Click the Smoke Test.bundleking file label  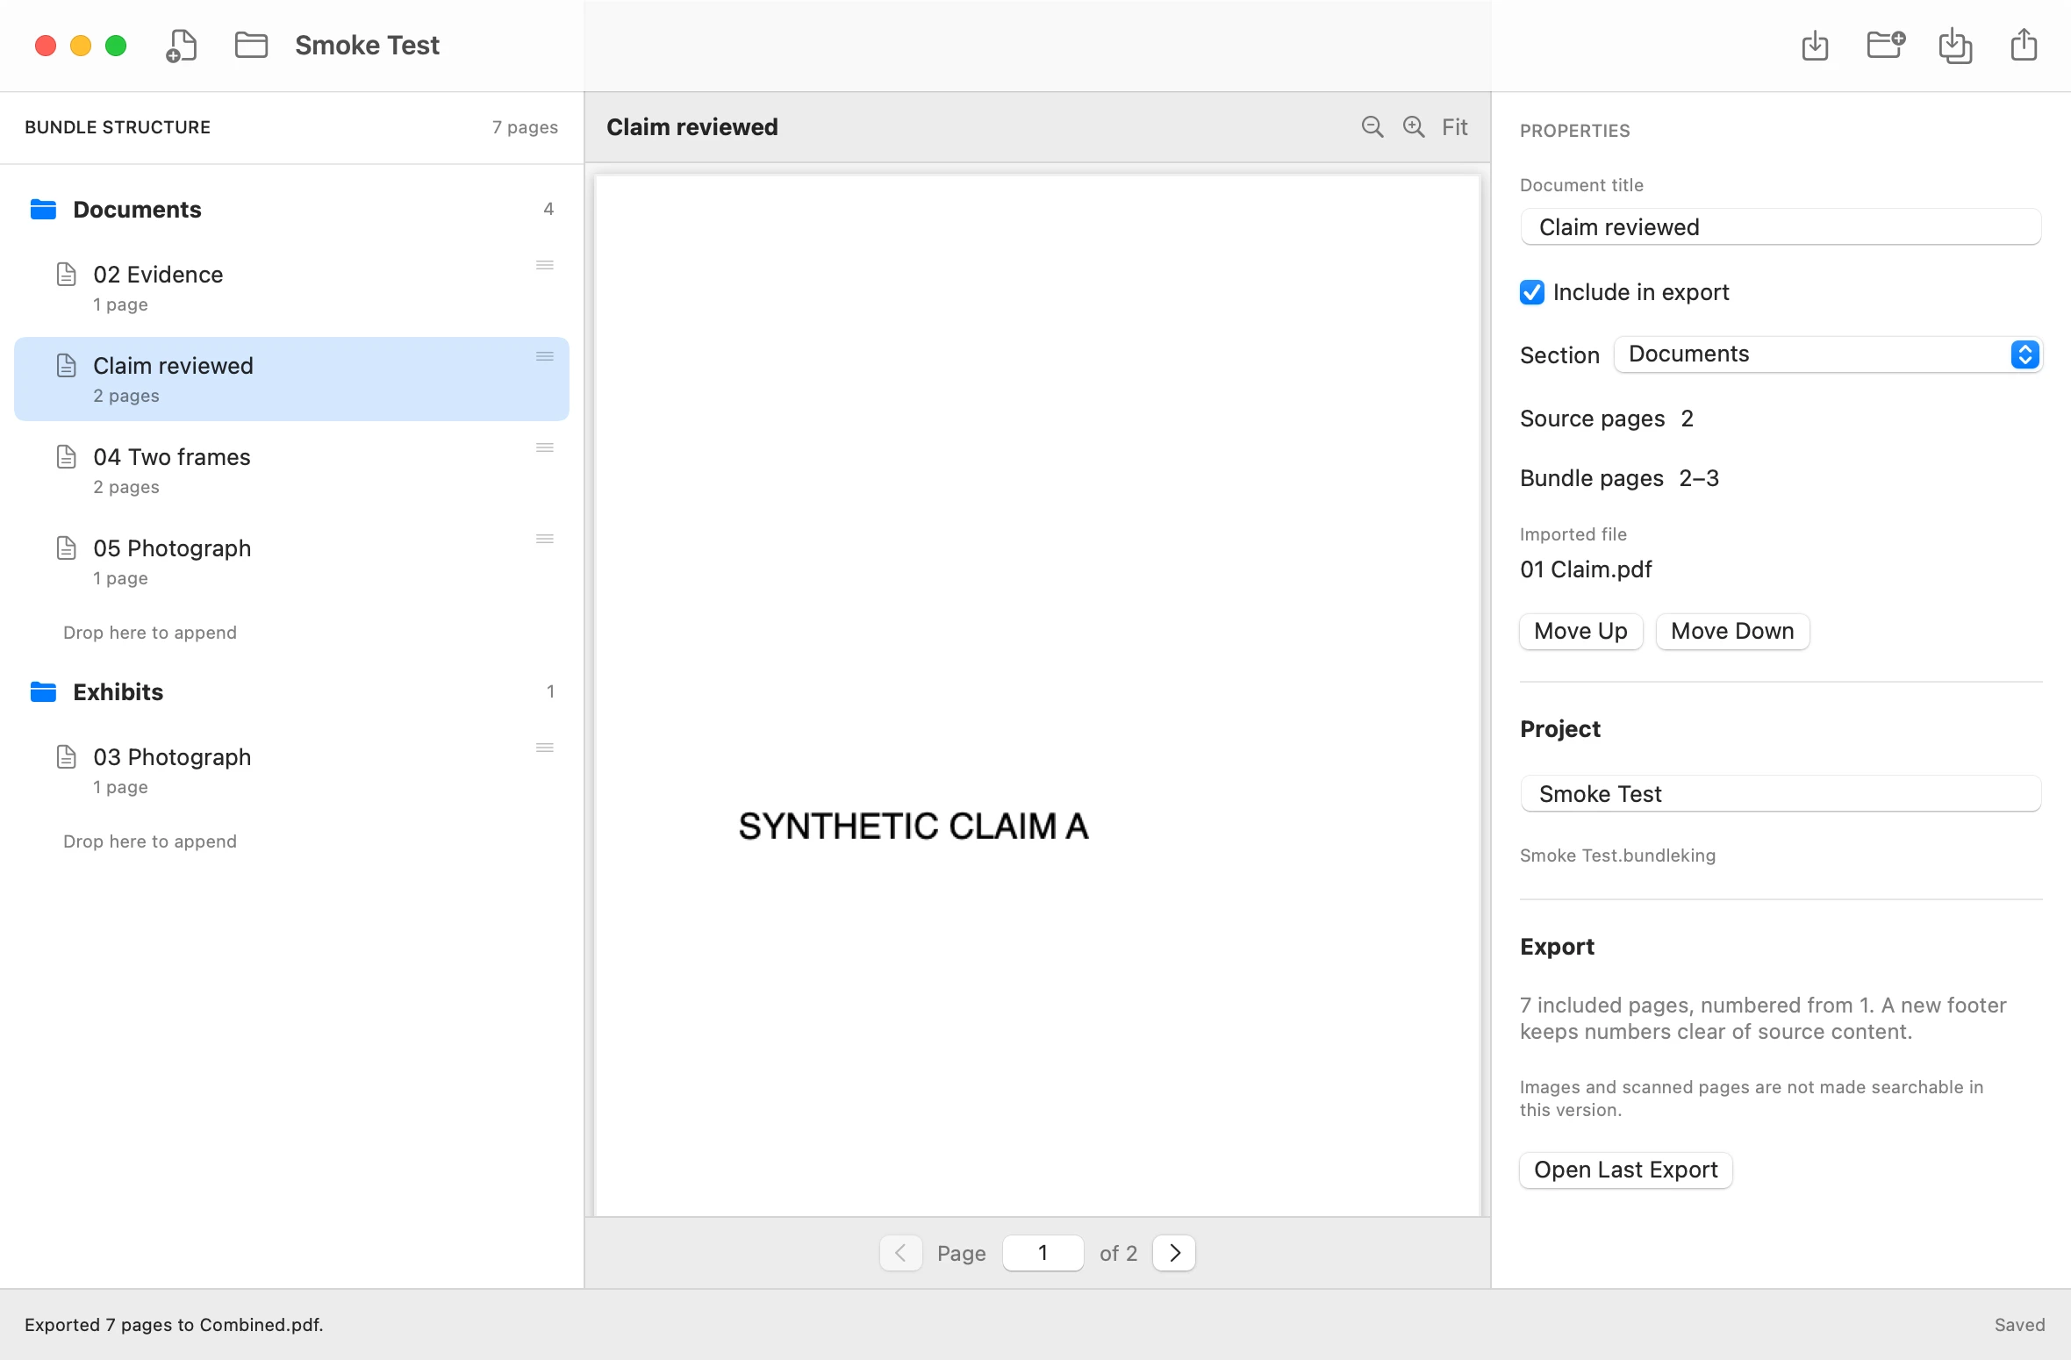pos(1617,855)
